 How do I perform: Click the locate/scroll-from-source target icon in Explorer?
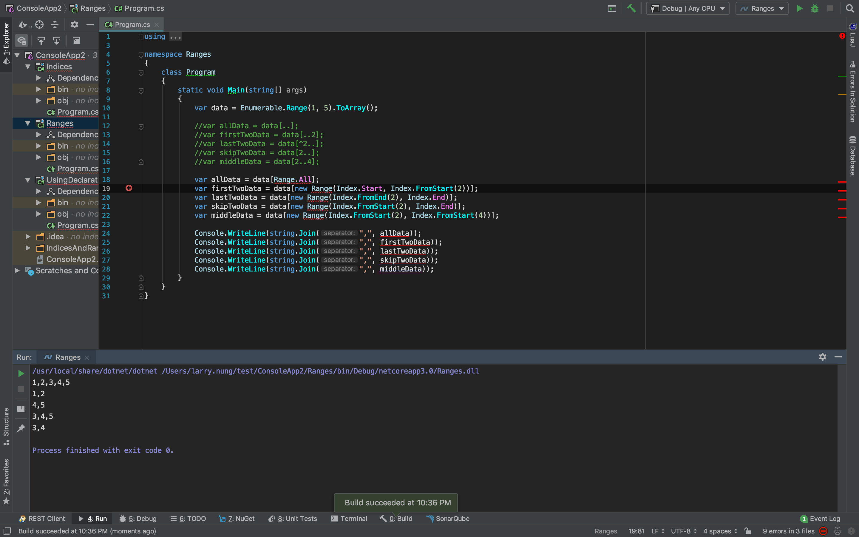(39, 24)
